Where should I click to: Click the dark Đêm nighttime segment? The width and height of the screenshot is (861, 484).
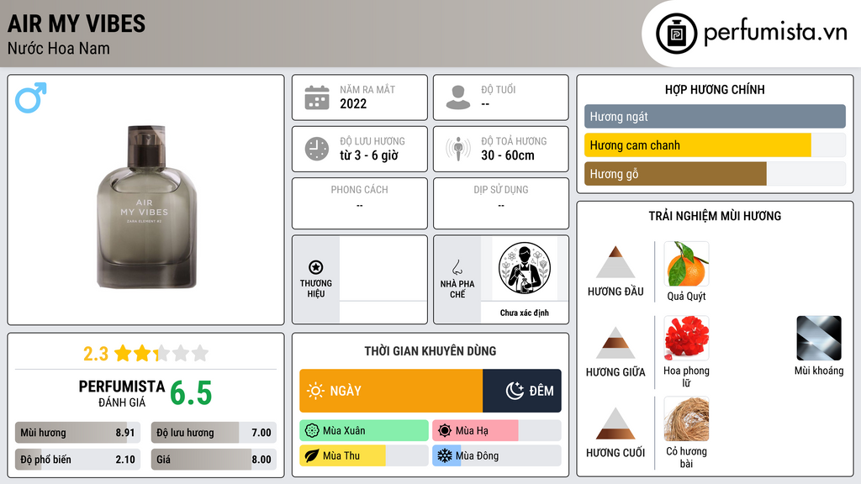click(x=522, y=391)
